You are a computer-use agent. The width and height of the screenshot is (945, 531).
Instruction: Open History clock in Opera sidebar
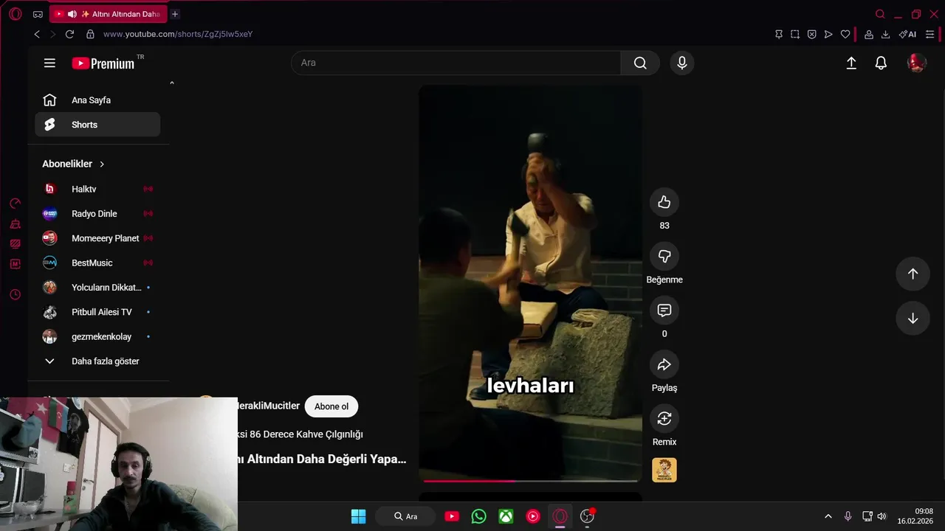15,295
